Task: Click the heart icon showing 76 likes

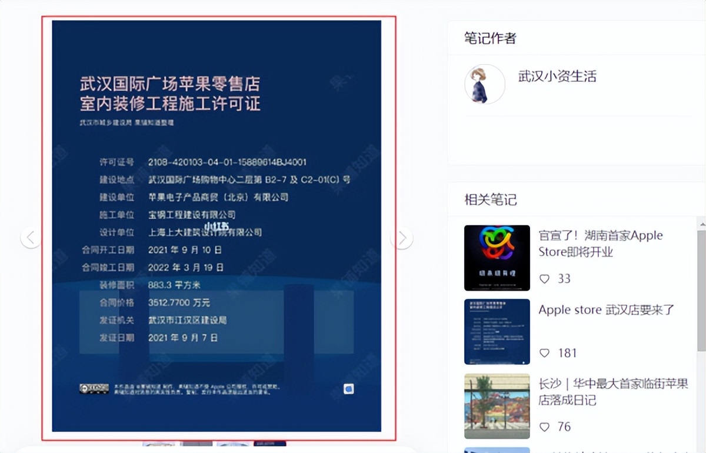Action: pyautogui.click(x=545, y=427)
